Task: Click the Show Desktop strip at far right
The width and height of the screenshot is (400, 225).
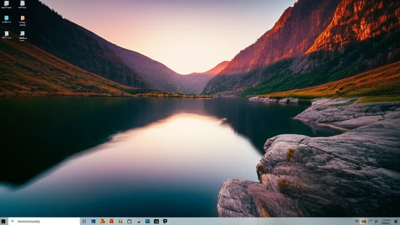Action: tap(399, 221)
